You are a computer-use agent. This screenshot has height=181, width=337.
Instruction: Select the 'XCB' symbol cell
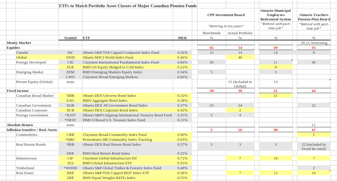[70, 110]
